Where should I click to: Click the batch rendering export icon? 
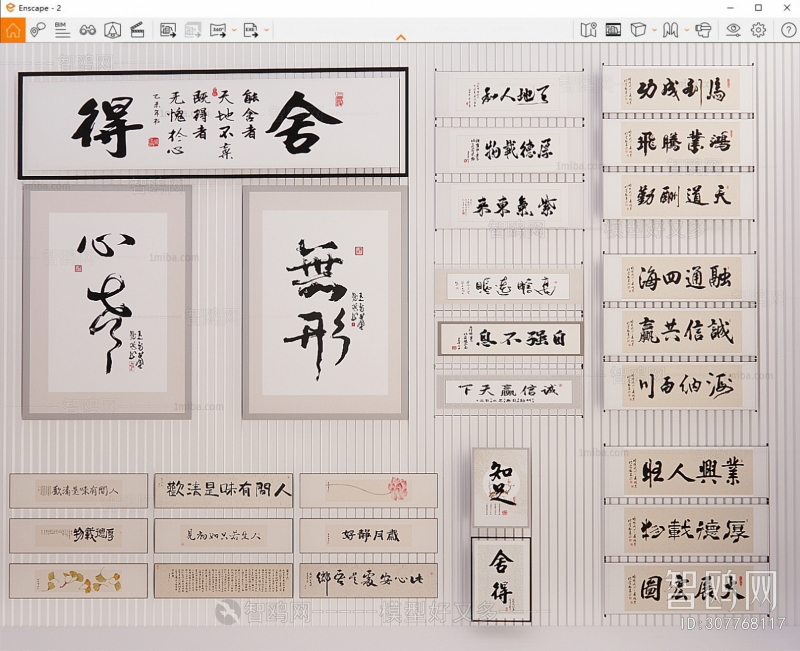(x=193, y=30)
